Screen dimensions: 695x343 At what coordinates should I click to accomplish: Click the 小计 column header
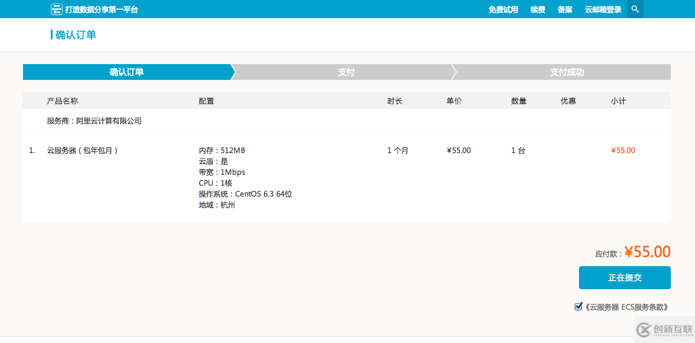(x=618, y=101)
